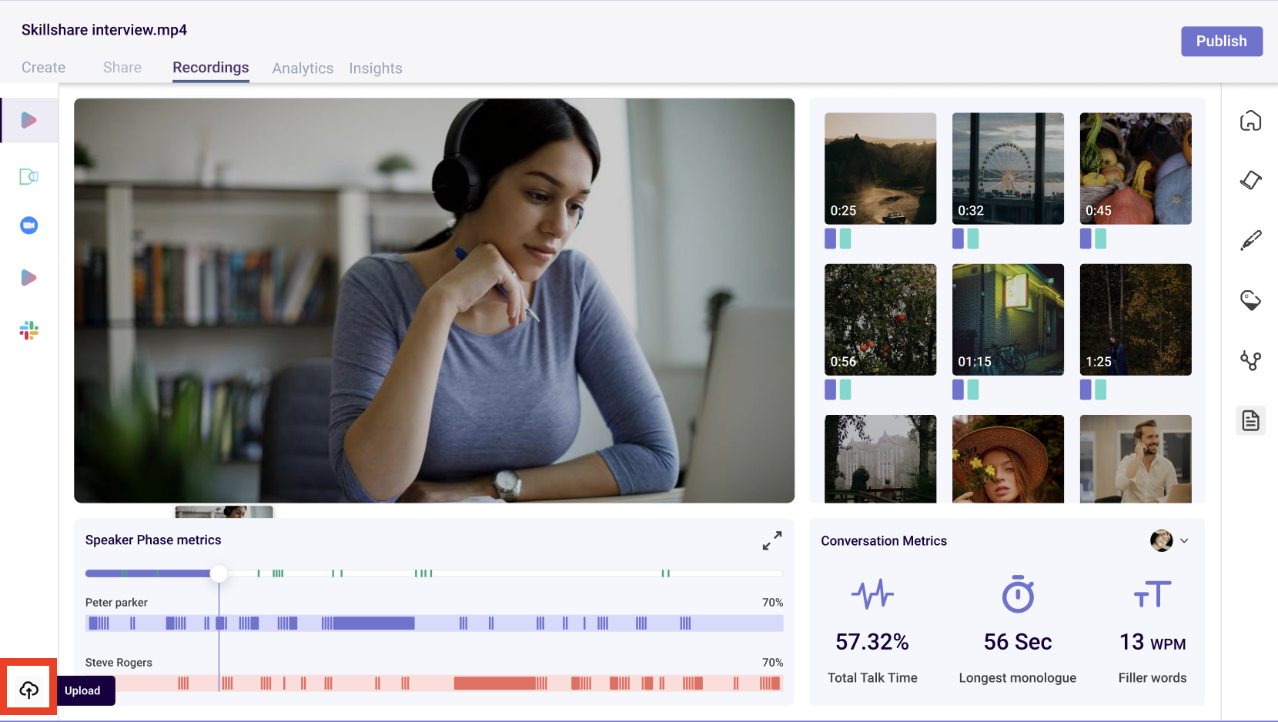
Task: Click Steve Rogers' long red talk segment
Action: pos(495,683)
